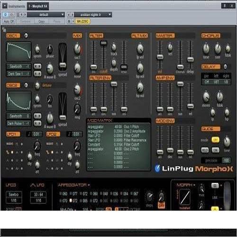This screenshot has width=237, height=237.
Task: Click OSC1 Sawtooth previous/next arrows button
Action: point(37,66)
